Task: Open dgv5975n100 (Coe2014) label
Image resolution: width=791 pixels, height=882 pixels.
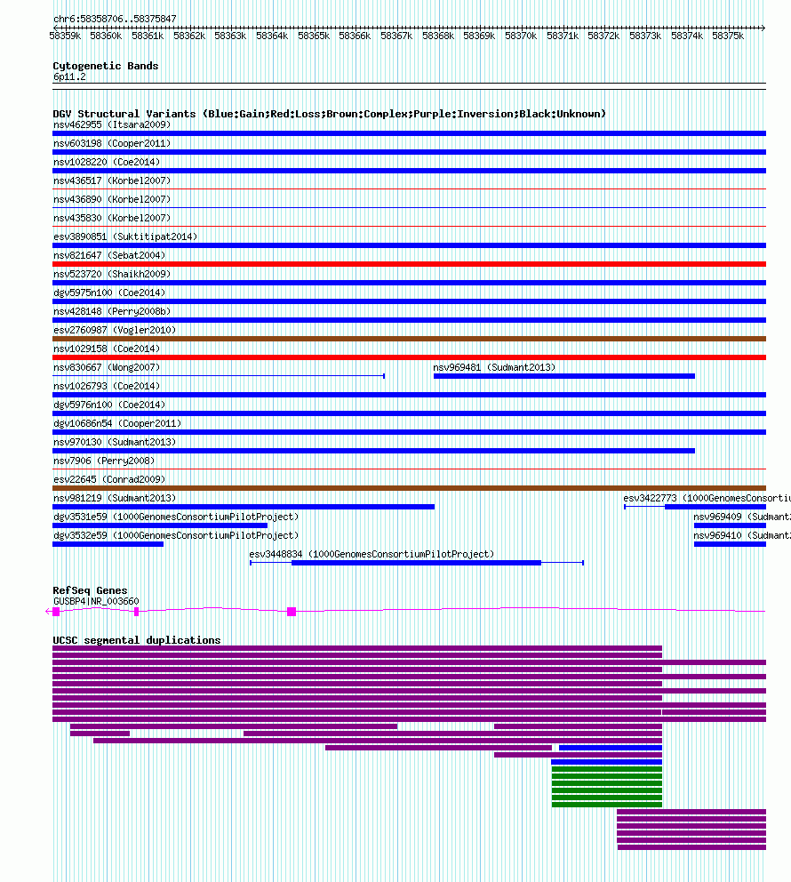Action: [x=109, y=293]
